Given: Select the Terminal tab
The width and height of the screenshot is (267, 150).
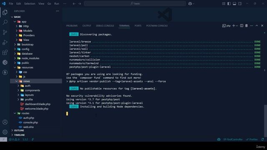Looking at the screenshot, I should pos(124,26).
